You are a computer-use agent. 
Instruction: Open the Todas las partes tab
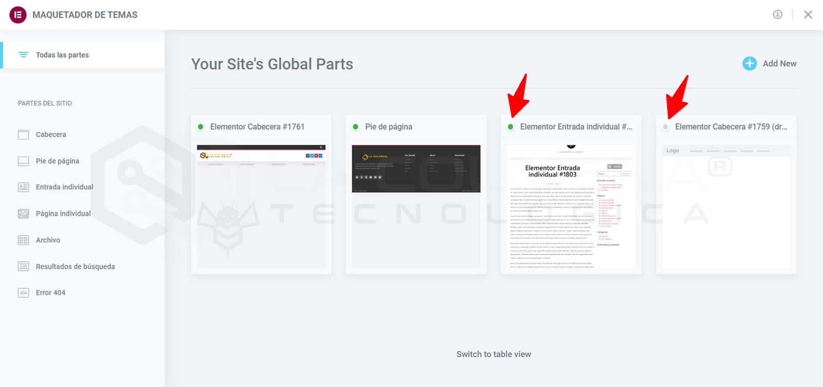click(x=62, y=55)
